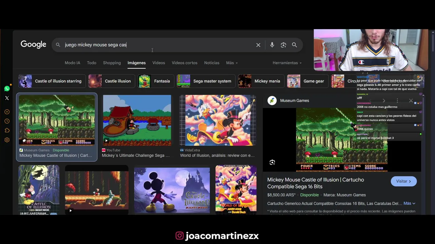Filter by Game gear chip

tap(307, 81)
